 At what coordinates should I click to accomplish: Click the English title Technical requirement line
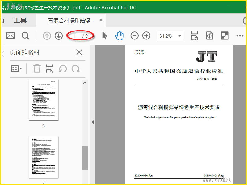point(180,117)
